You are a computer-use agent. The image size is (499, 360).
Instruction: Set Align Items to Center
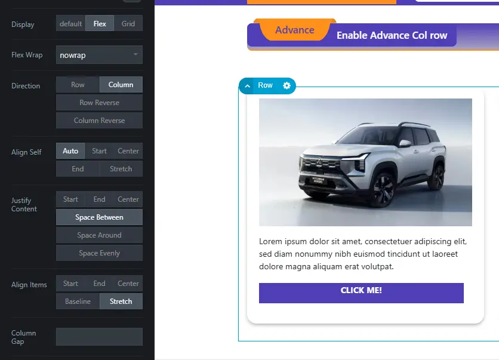pyautogui.click(x=128, y=284)
